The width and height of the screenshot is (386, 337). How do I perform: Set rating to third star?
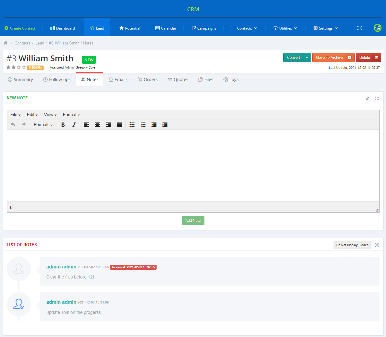[19, 67]
